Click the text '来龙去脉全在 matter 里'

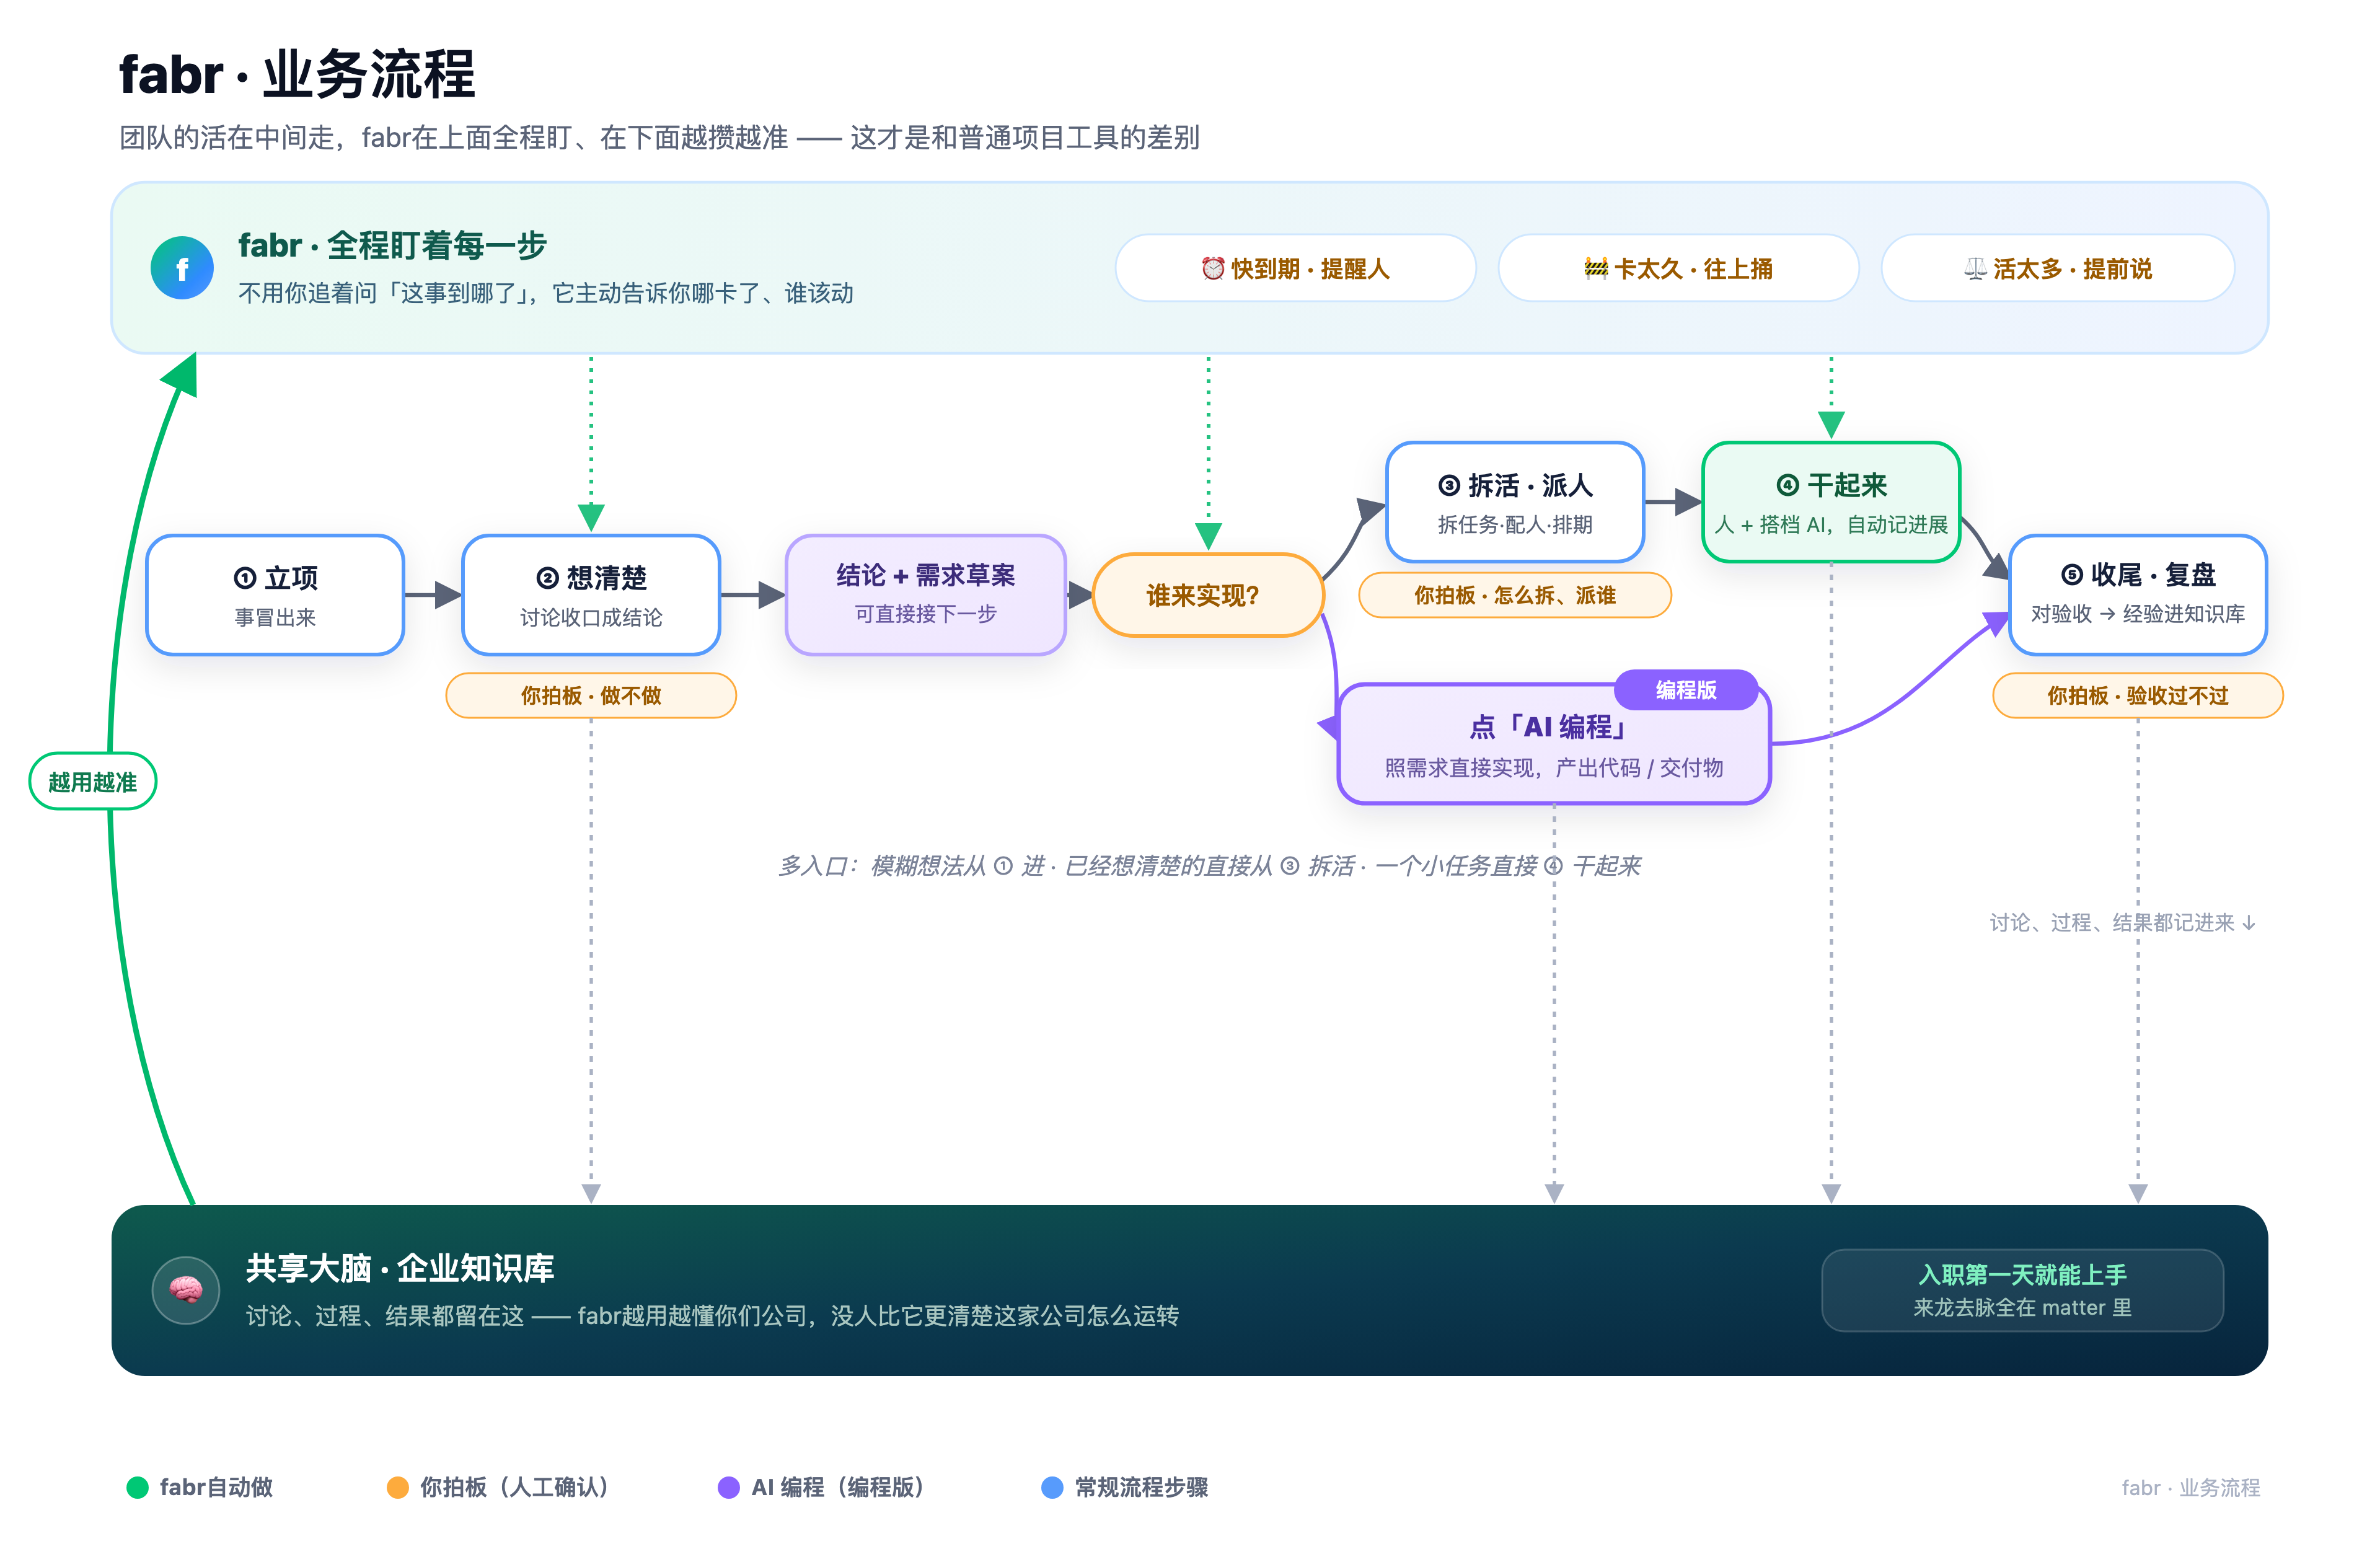2022,1307
